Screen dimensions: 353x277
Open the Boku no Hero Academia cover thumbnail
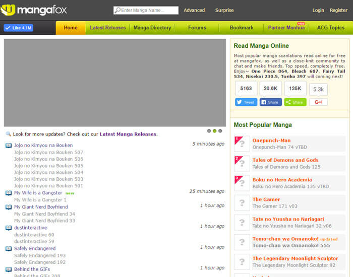click(242, 183)
